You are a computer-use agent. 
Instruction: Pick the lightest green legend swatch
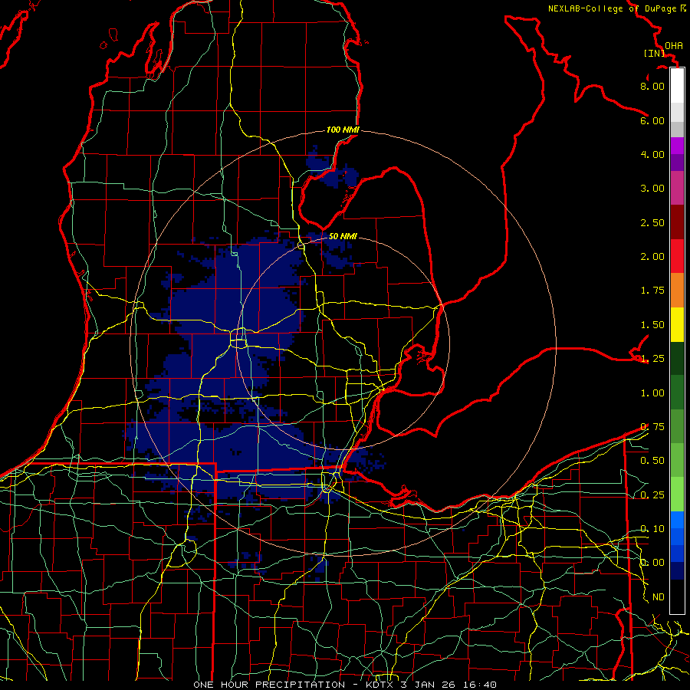677,495
